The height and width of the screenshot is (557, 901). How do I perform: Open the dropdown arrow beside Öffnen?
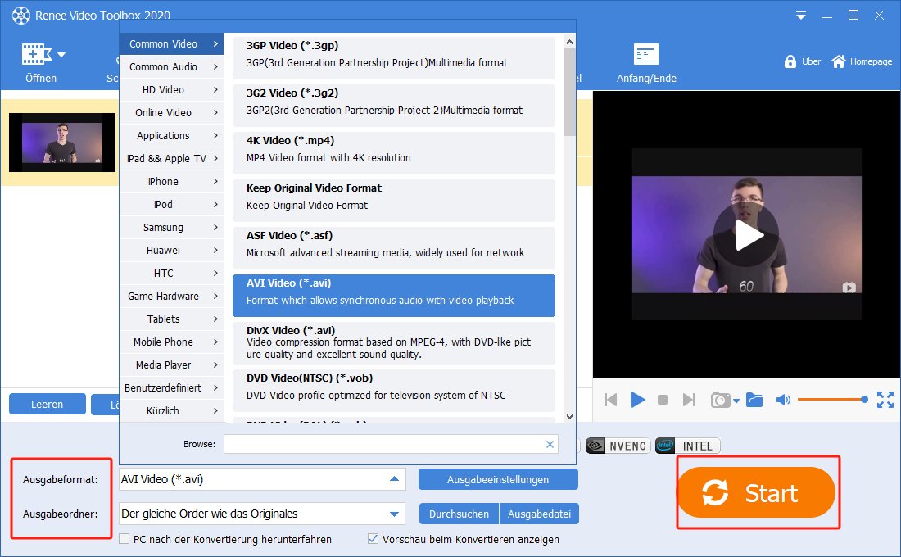click(x=61, y=55)
